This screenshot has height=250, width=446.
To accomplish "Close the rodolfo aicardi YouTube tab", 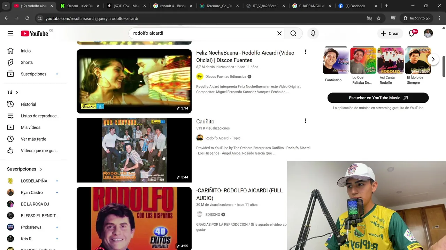I will pyautogui.click(x=52, y=6).
